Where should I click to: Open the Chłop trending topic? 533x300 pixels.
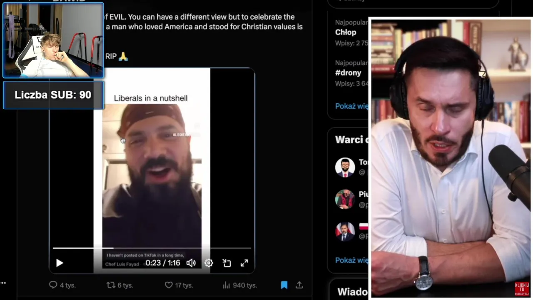(346, 32)
